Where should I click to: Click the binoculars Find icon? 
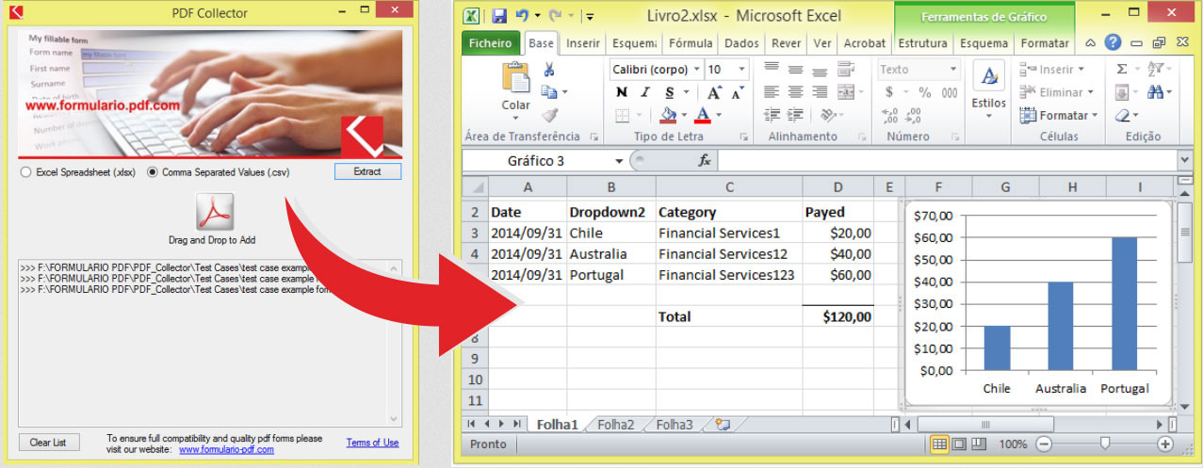coord(1156,92)
